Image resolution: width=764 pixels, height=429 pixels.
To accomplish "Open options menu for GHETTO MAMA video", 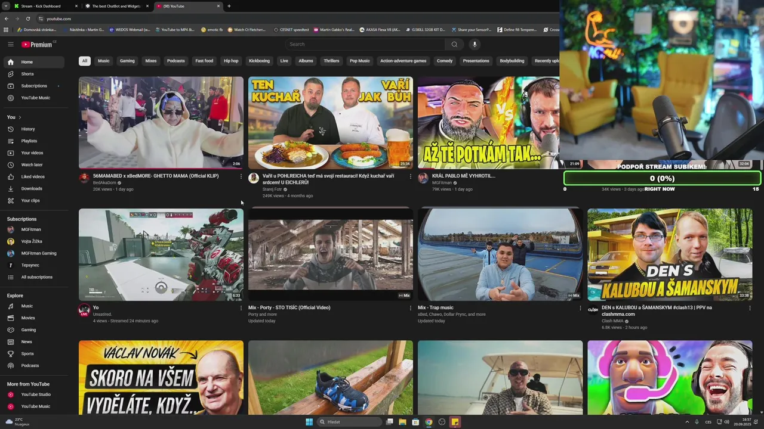I will coord(241,176).
